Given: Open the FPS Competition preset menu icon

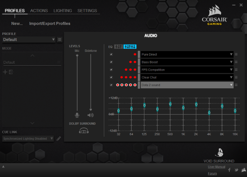Looking at the screenshot, I should coord(236,69).
